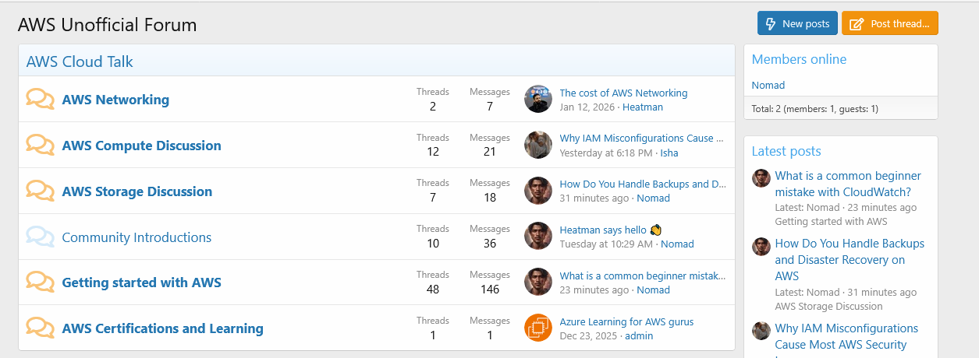Screen dimensions: 979x358
Task: Open 'The cost of AWS Networking' thread
Action: coord(623,93)
